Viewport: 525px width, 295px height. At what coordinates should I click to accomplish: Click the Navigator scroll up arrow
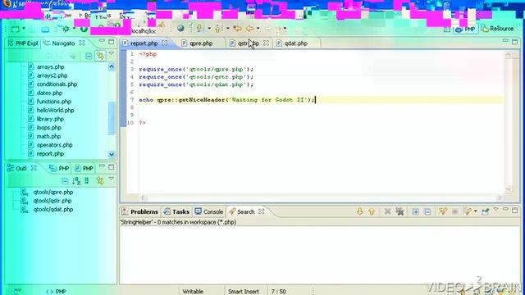pyautogui.click(x=112, y=67)
